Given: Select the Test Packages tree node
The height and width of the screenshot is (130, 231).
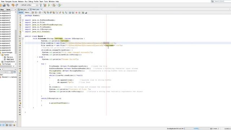Looking at the screenshot, I should point(6,64).
